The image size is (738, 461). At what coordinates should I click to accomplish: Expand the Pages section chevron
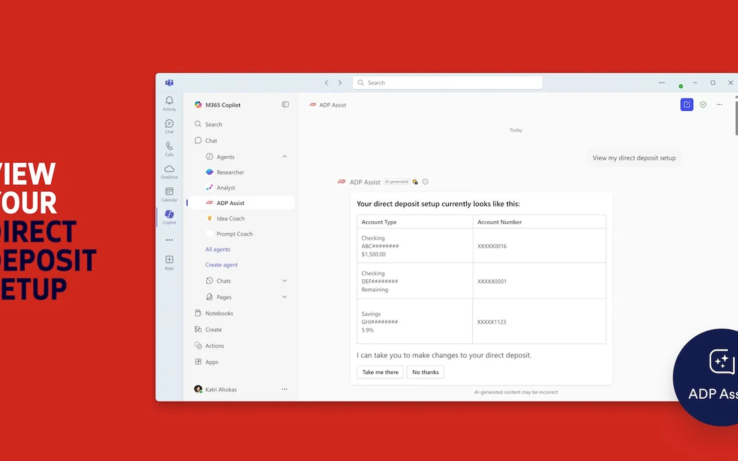tap(285, 297)
